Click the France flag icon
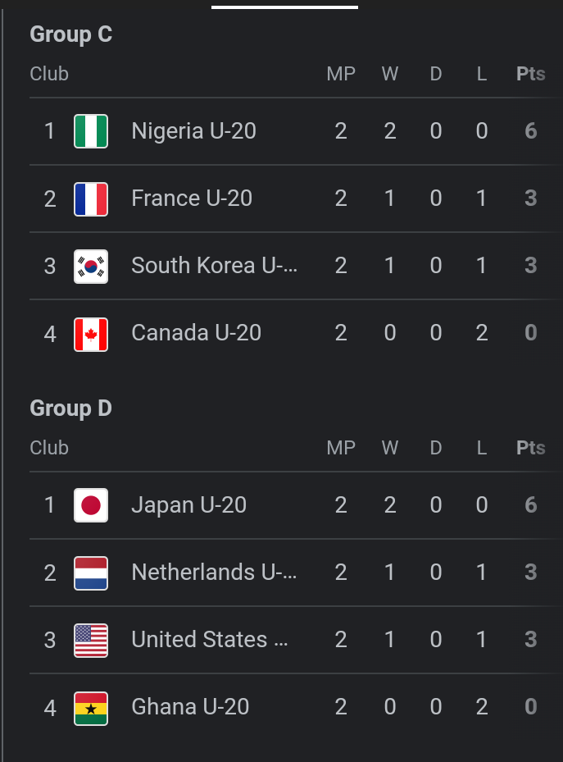563x762 pixels. coord(91,198)
